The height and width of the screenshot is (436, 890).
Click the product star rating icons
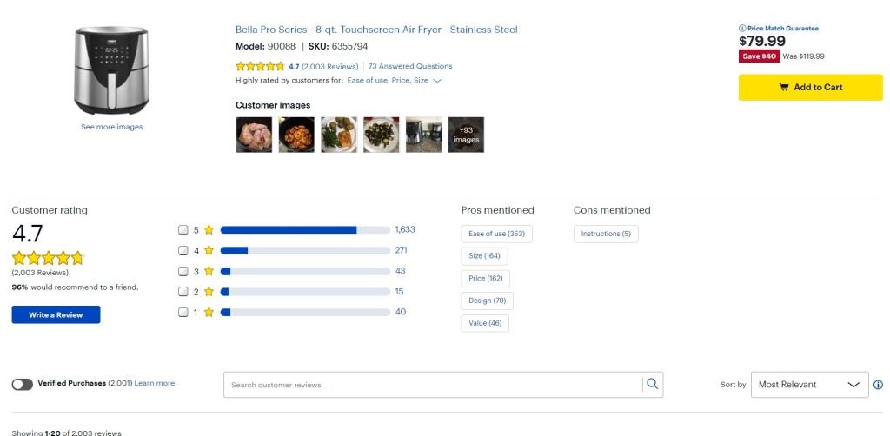click(x=260, y=66)
